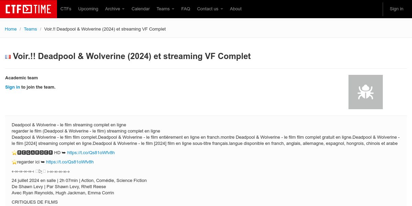The height and width of the screenshot is (206, 412).
Task: Click the CTFtime logo icon
Action: coord(28,9)
